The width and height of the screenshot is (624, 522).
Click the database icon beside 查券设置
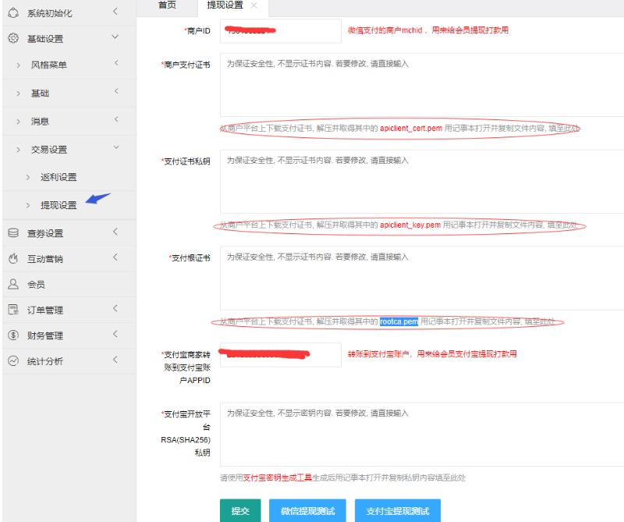tap(12, 233)
